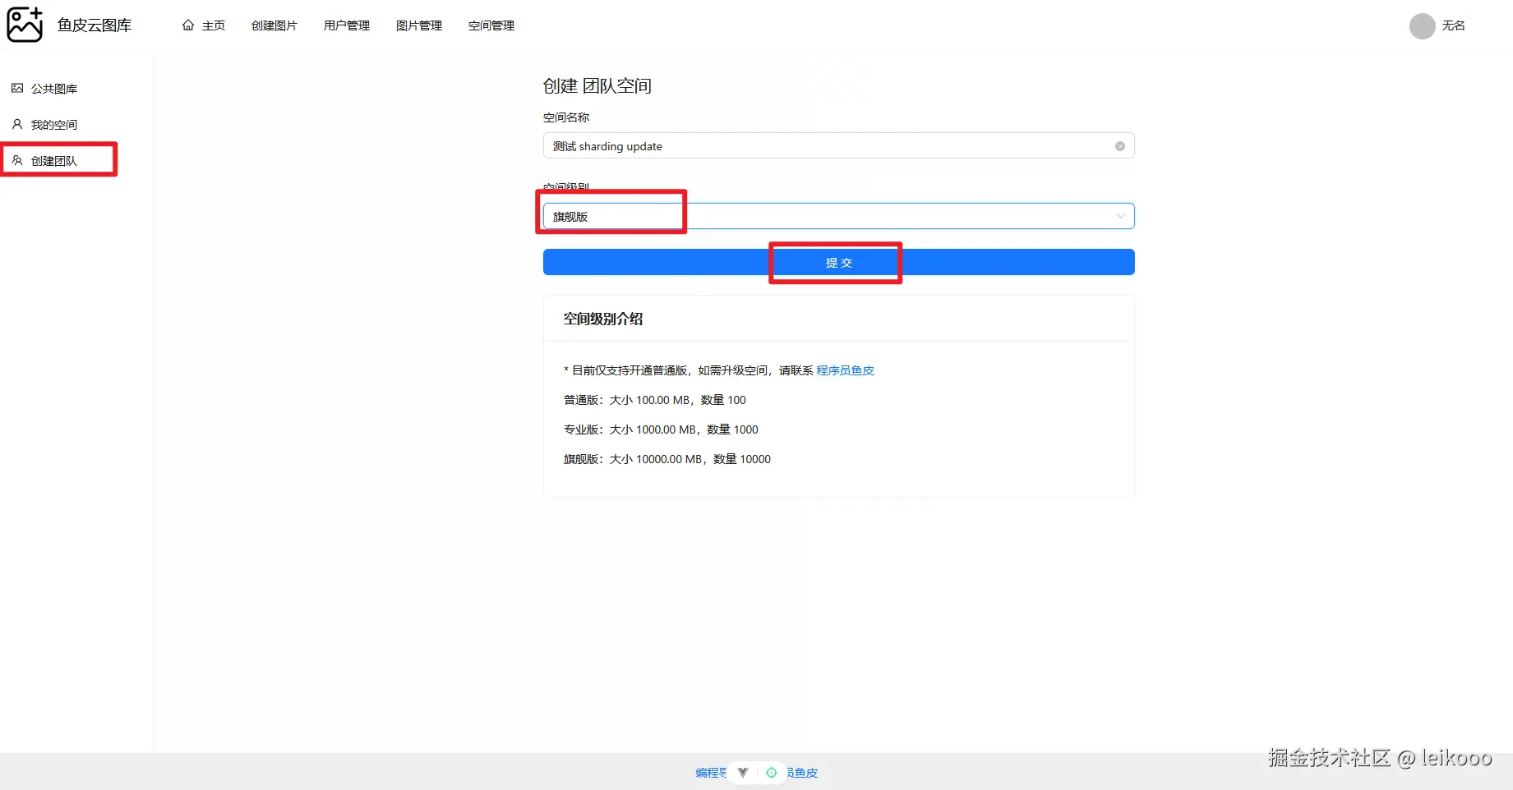Click the 鱼皮云图库 logo icon
Screen dimensions: 1513x790
click(25, 25)
